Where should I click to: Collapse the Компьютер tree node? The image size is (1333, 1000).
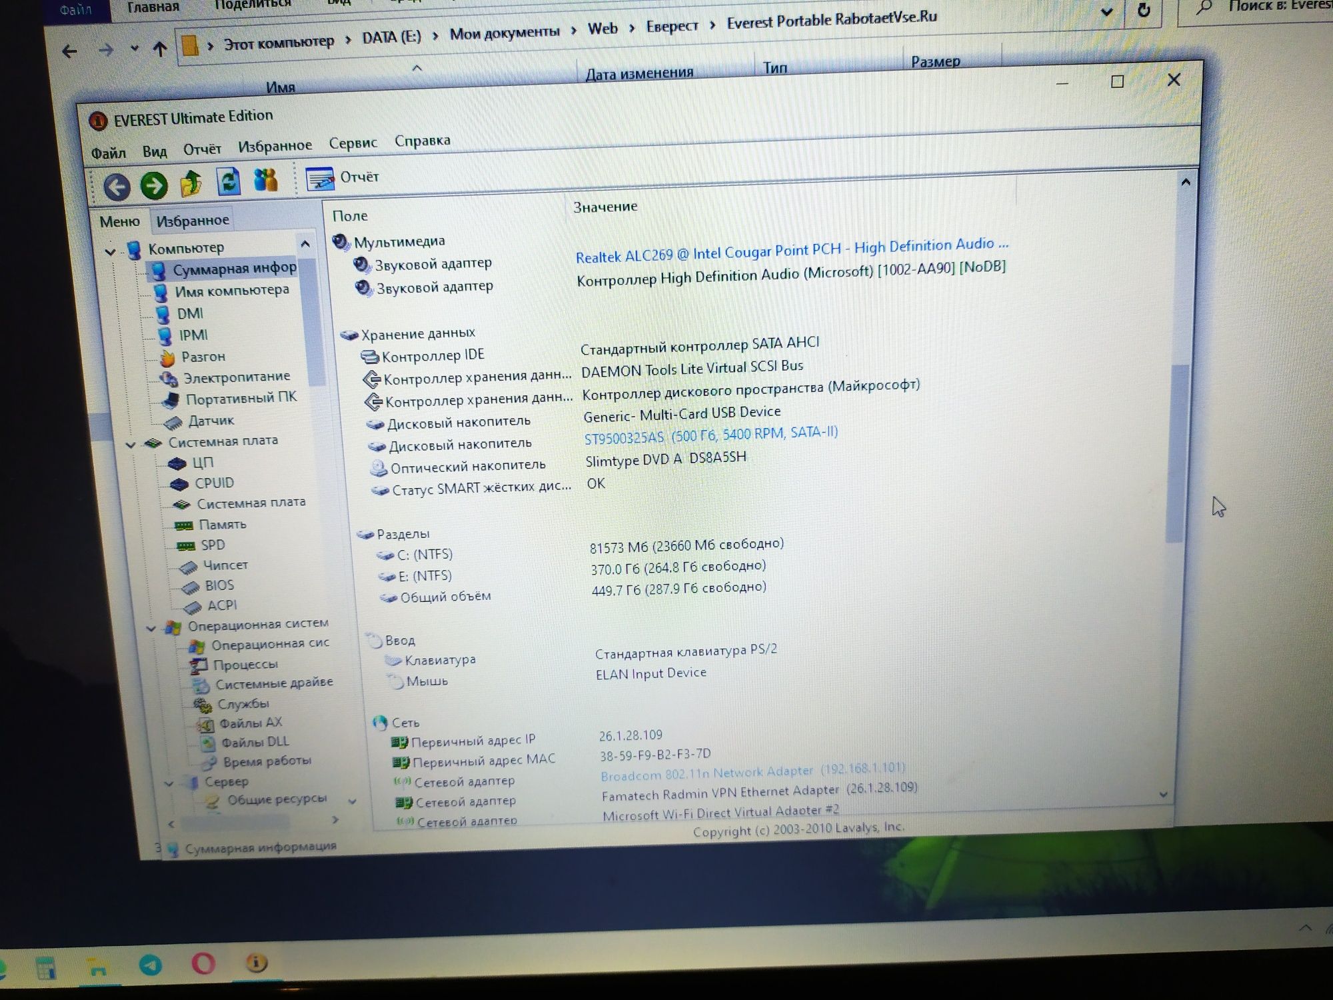pyautogui.click(x=110, y=252)
